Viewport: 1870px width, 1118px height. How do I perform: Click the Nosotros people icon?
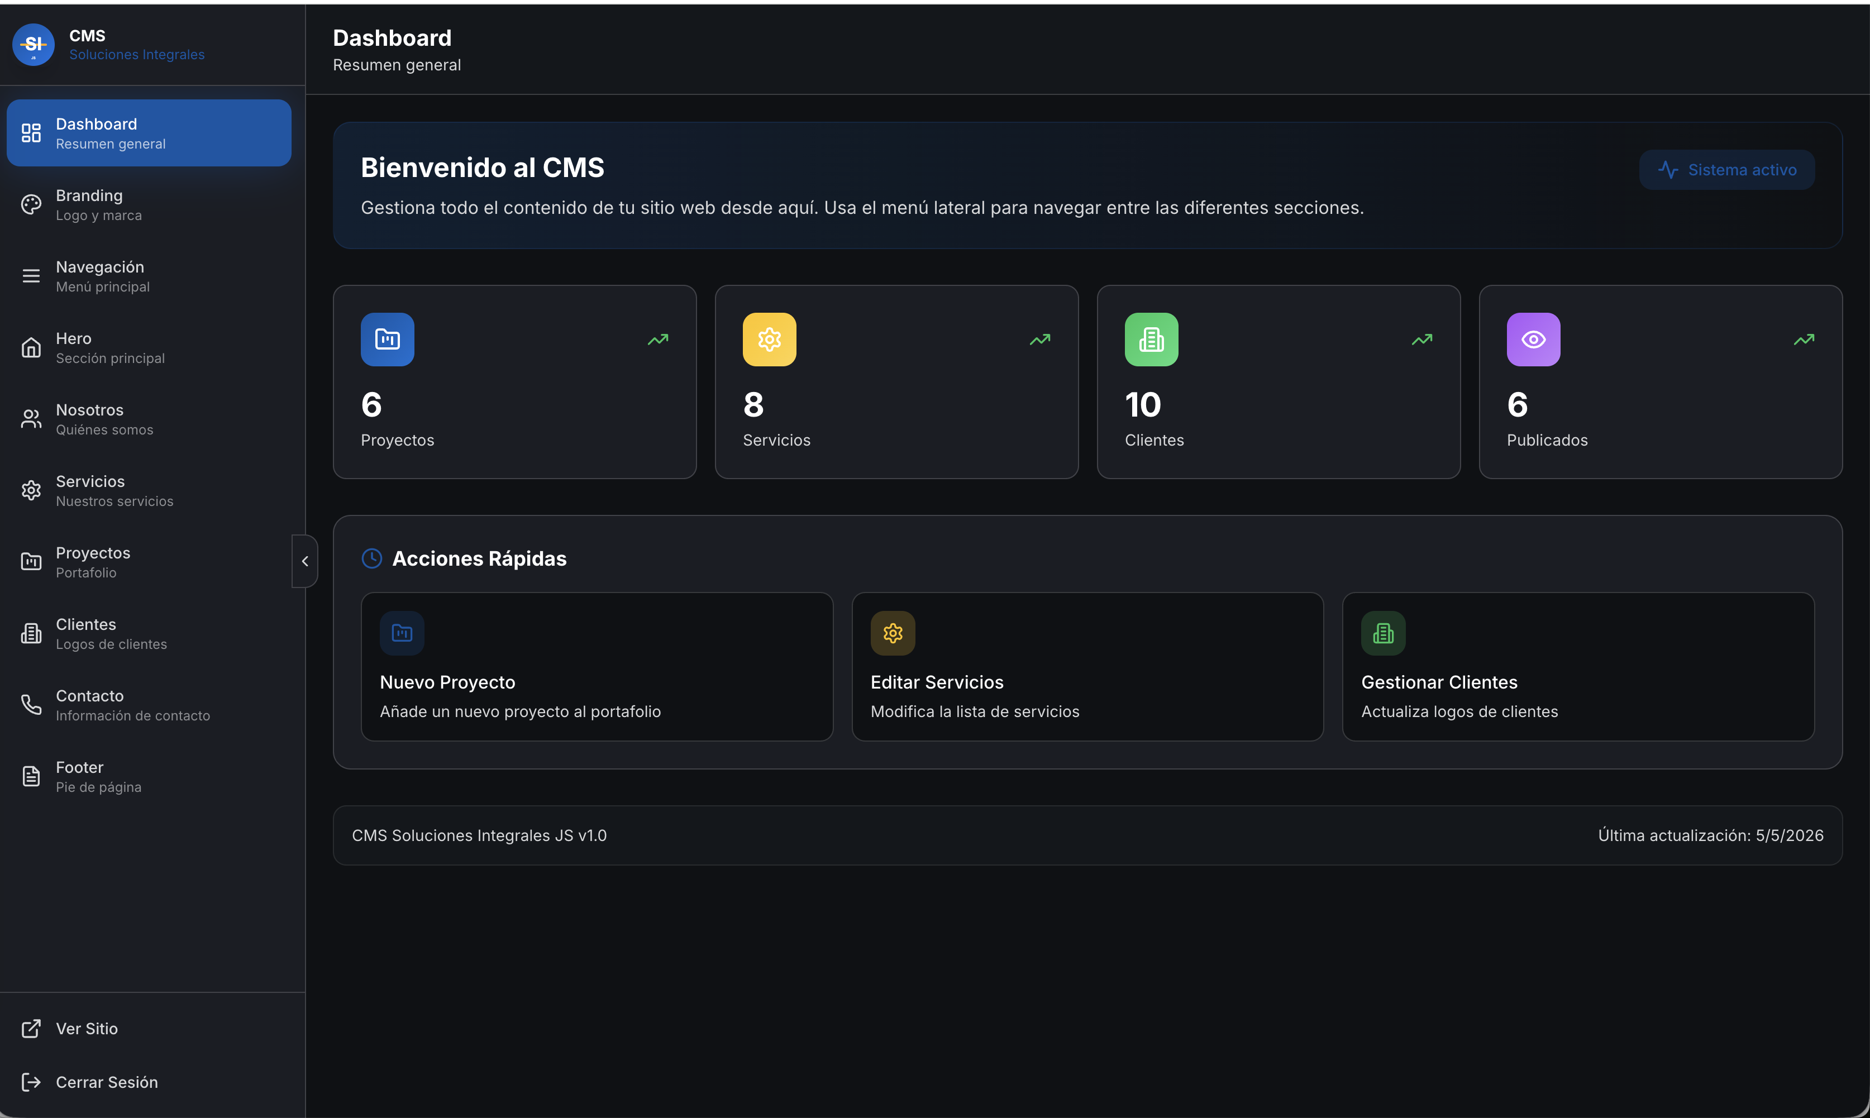tap(31, 419)
